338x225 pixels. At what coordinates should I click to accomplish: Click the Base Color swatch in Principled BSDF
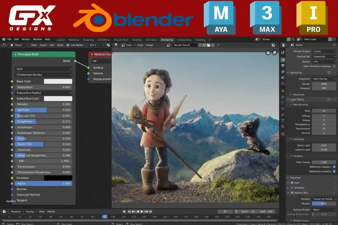[58, 81]
